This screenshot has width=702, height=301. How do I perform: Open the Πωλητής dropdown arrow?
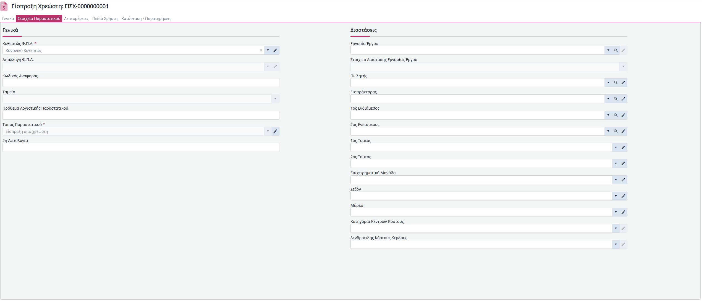click(x=608, y=83)
